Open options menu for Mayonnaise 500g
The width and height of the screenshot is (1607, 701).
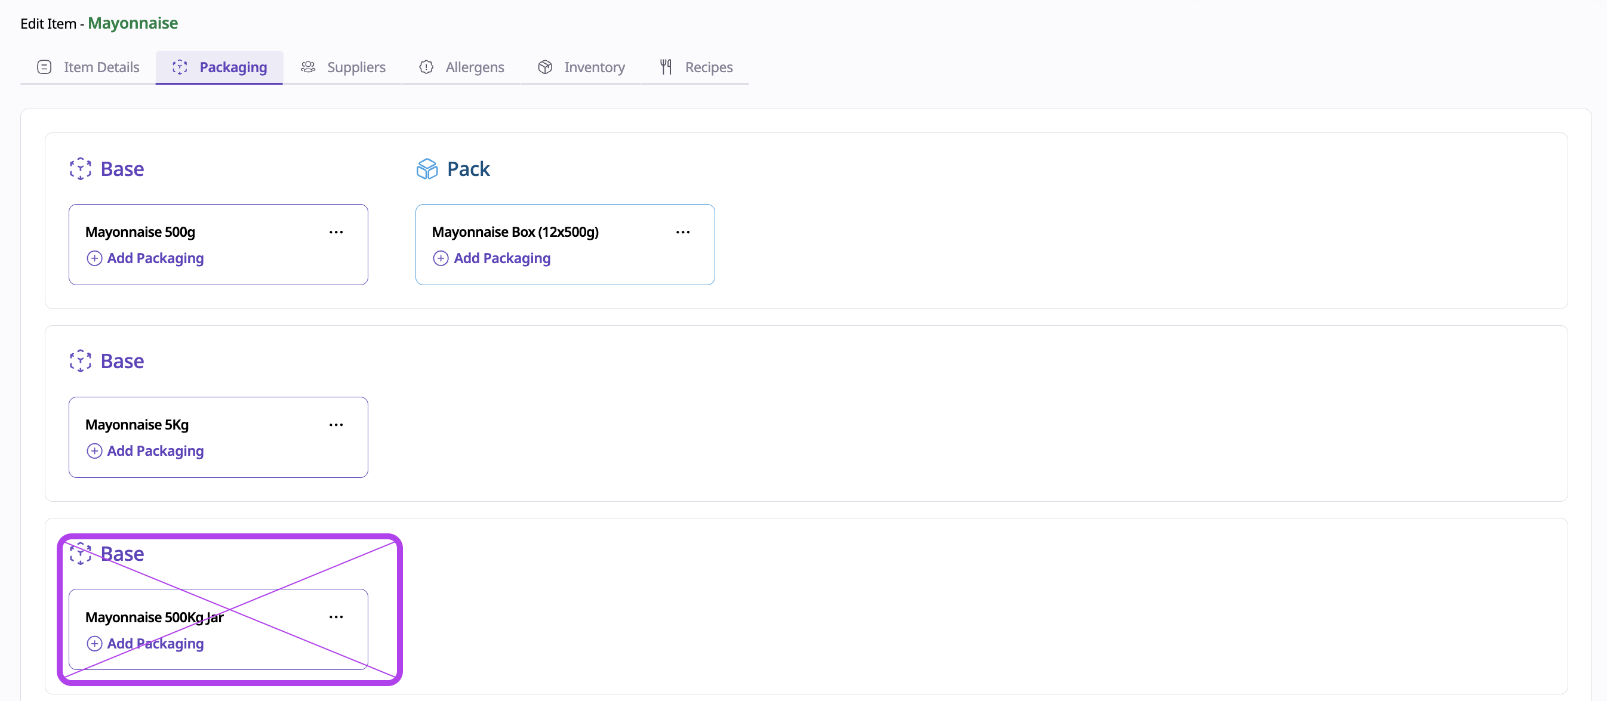335,232
